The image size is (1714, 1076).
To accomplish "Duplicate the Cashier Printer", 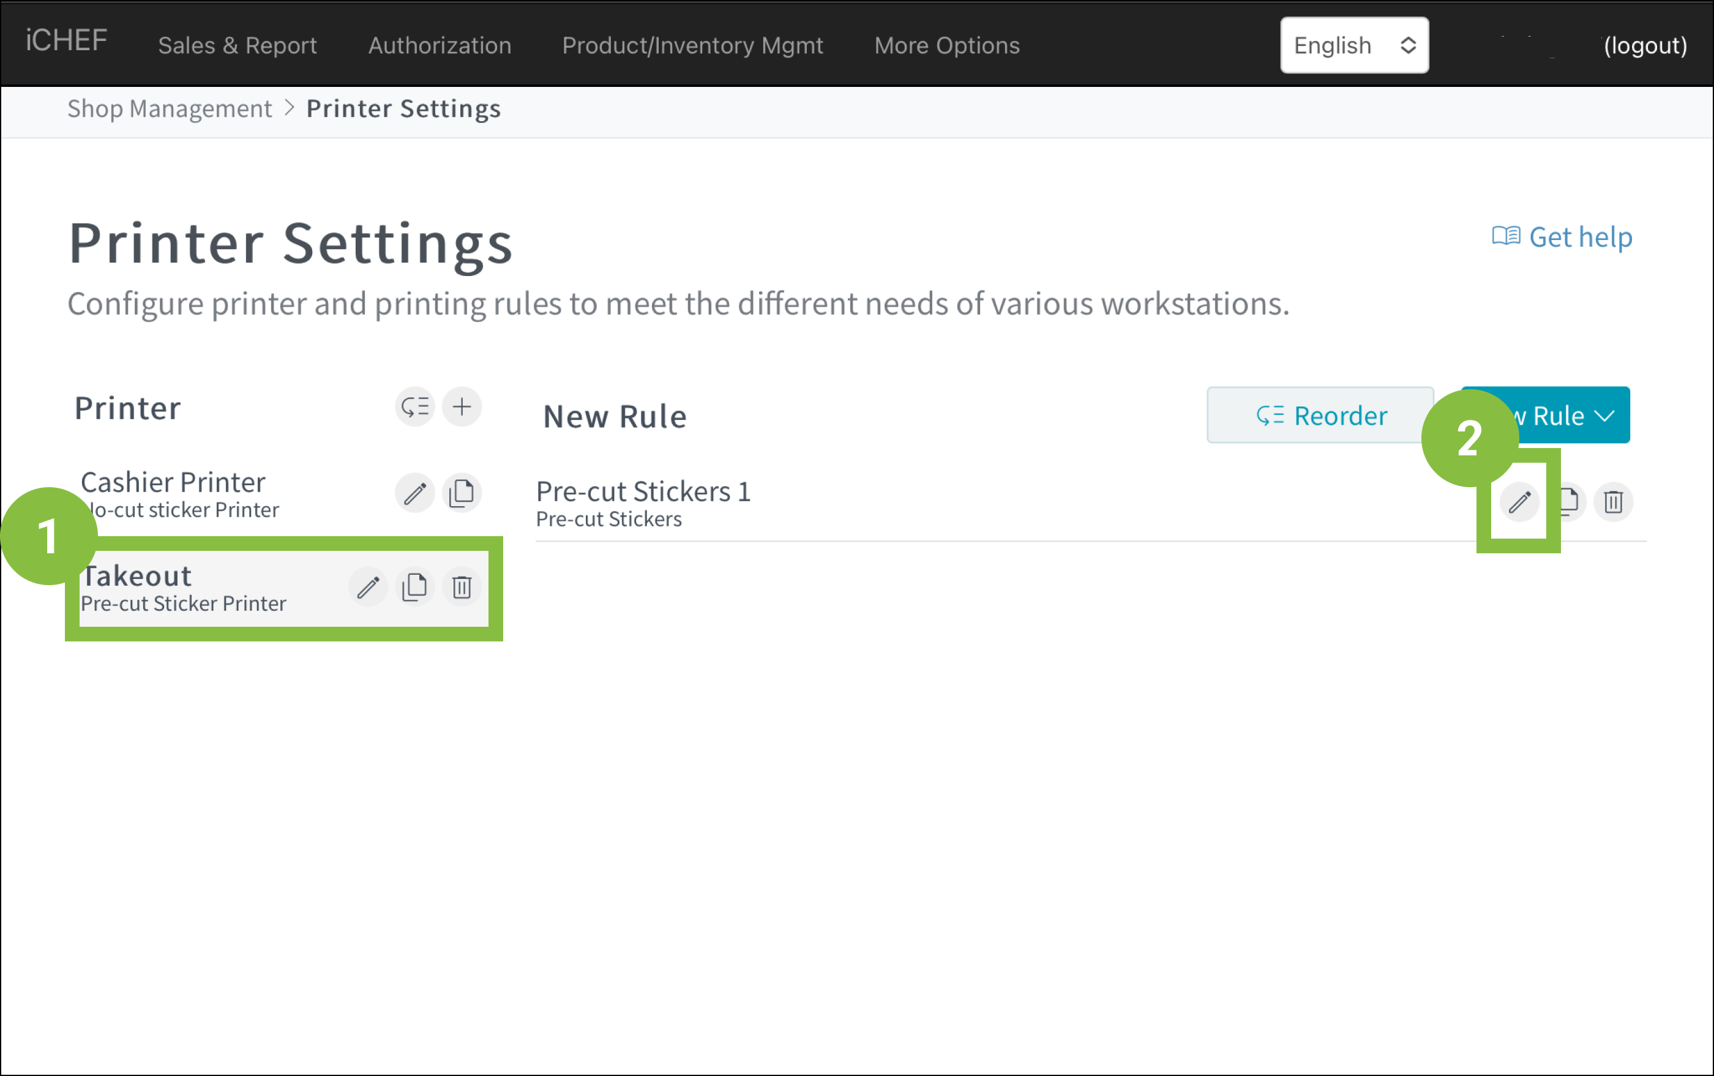I will [x=462, y=493].
